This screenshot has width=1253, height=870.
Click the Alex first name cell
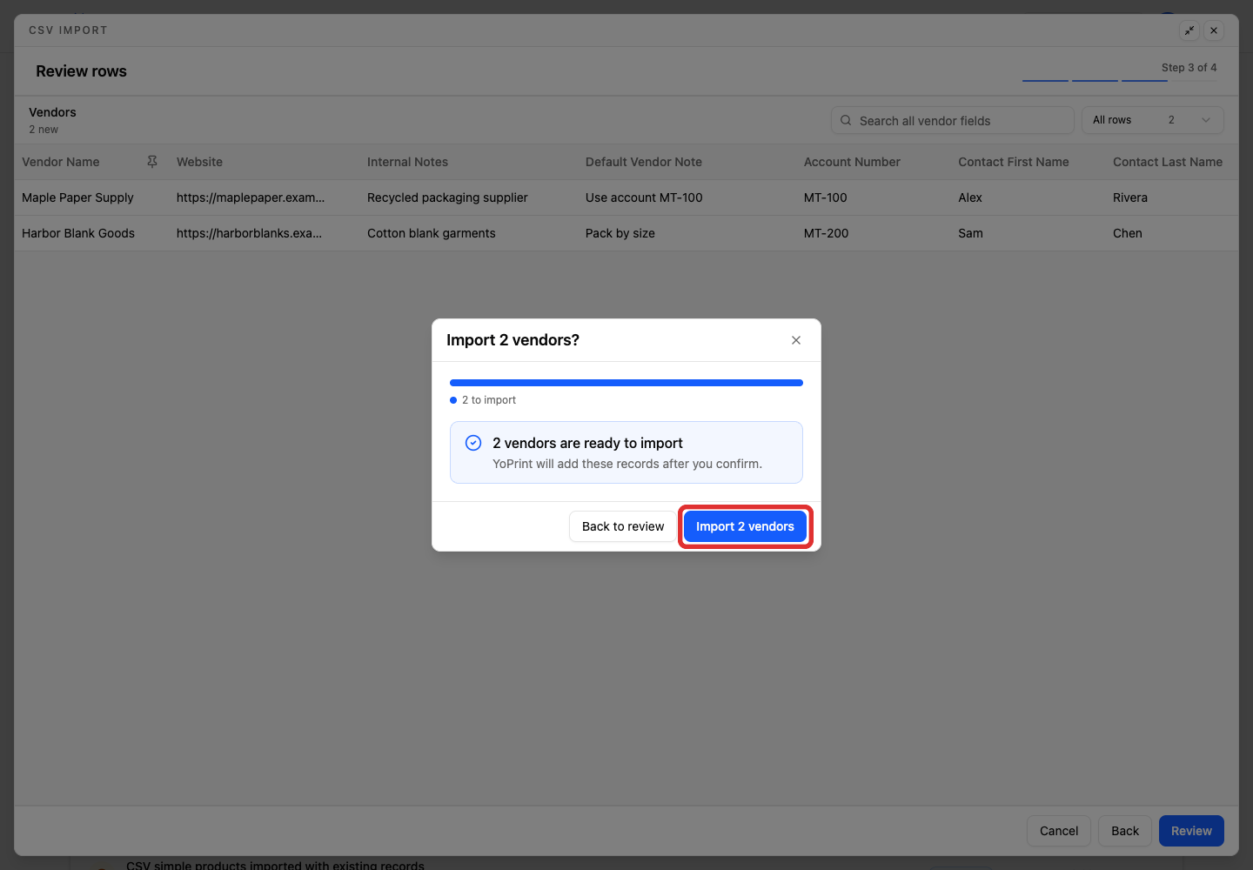coord(970,197)
